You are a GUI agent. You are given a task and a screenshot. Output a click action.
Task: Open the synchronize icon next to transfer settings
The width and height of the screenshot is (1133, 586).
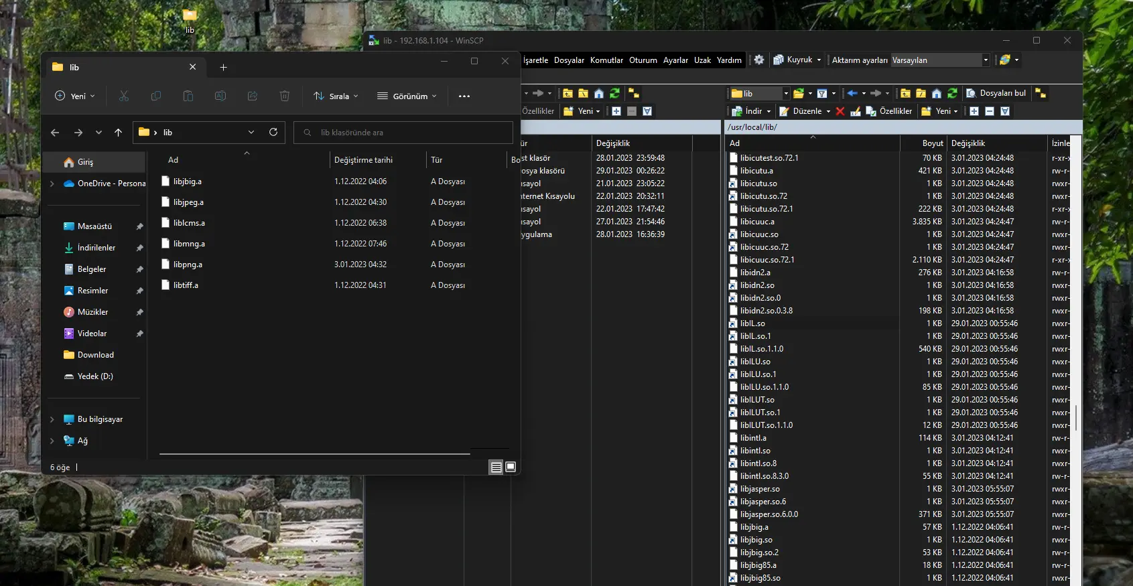pos(1004,60)
